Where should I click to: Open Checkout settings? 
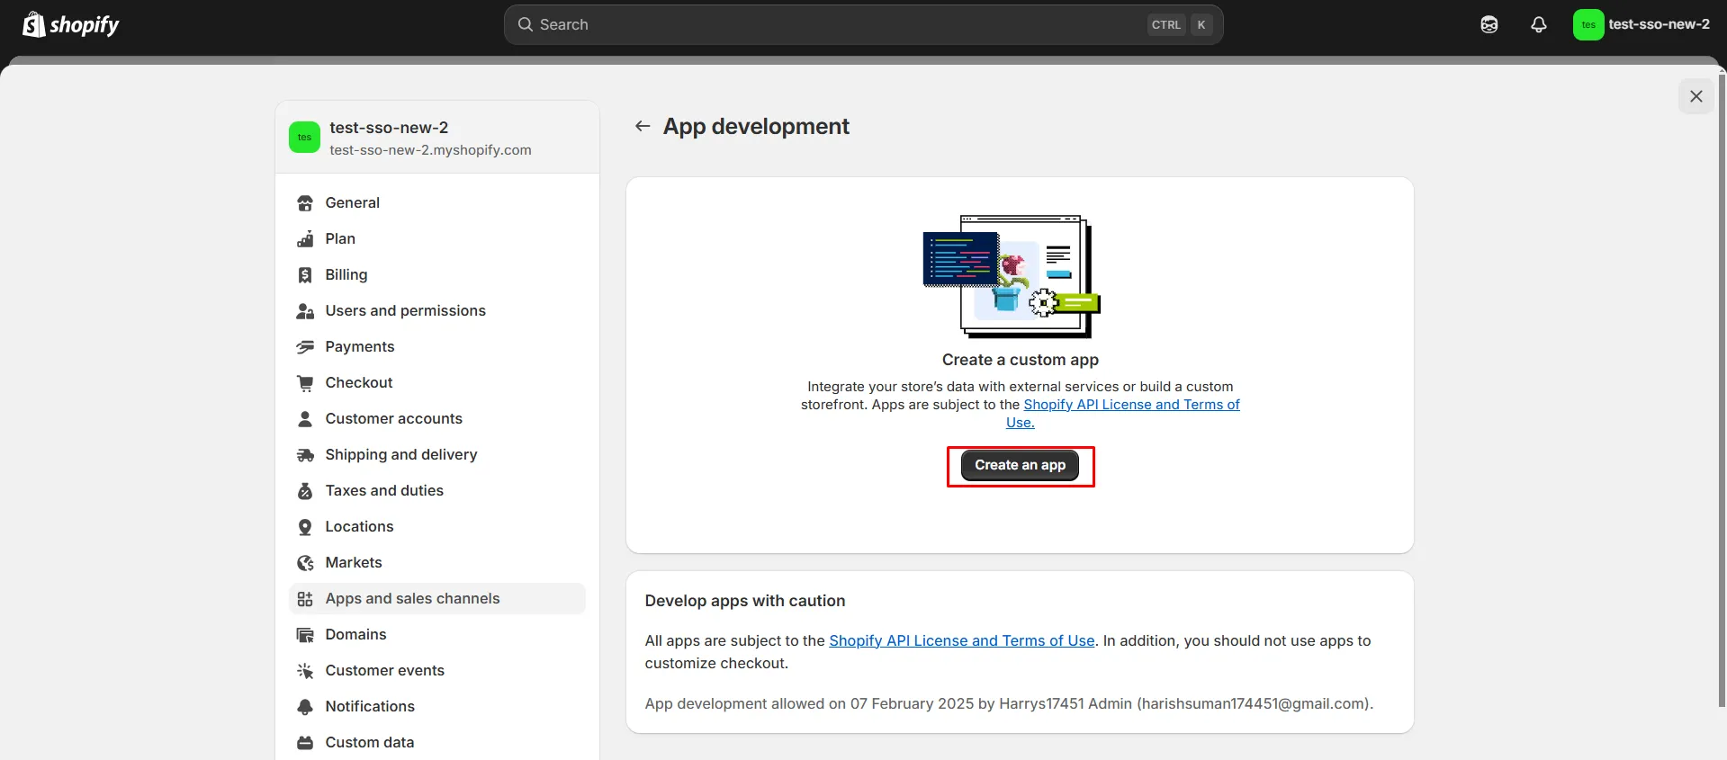click(x=436, y=383)
